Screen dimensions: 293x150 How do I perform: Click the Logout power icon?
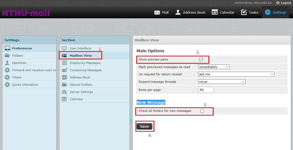coord(278,3)
